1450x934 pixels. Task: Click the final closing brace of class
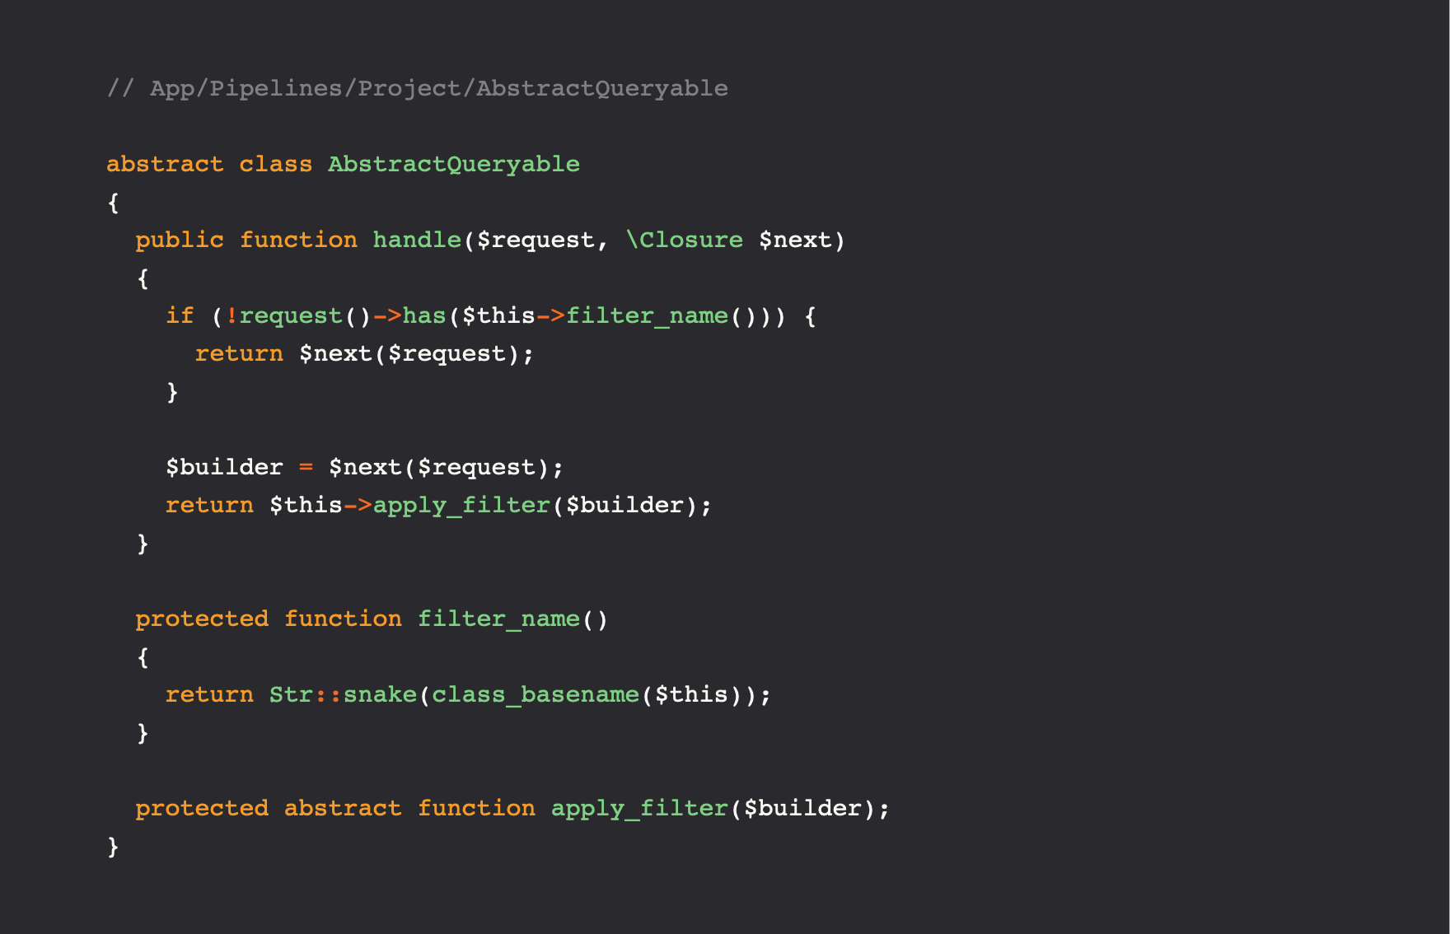pos(113,846)
